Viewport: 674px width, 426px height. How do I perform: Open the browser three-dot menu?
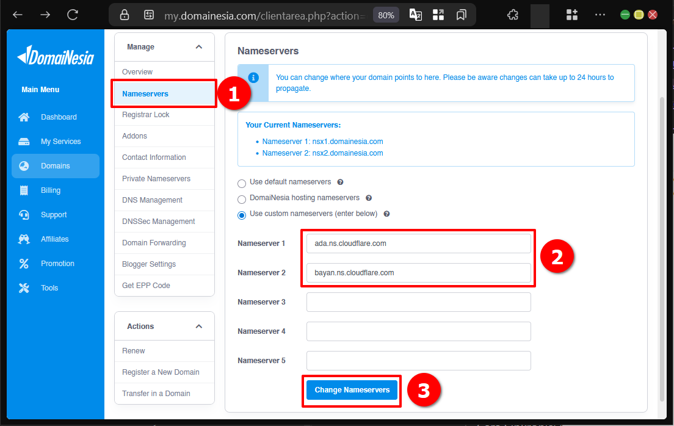click(600, 15)
